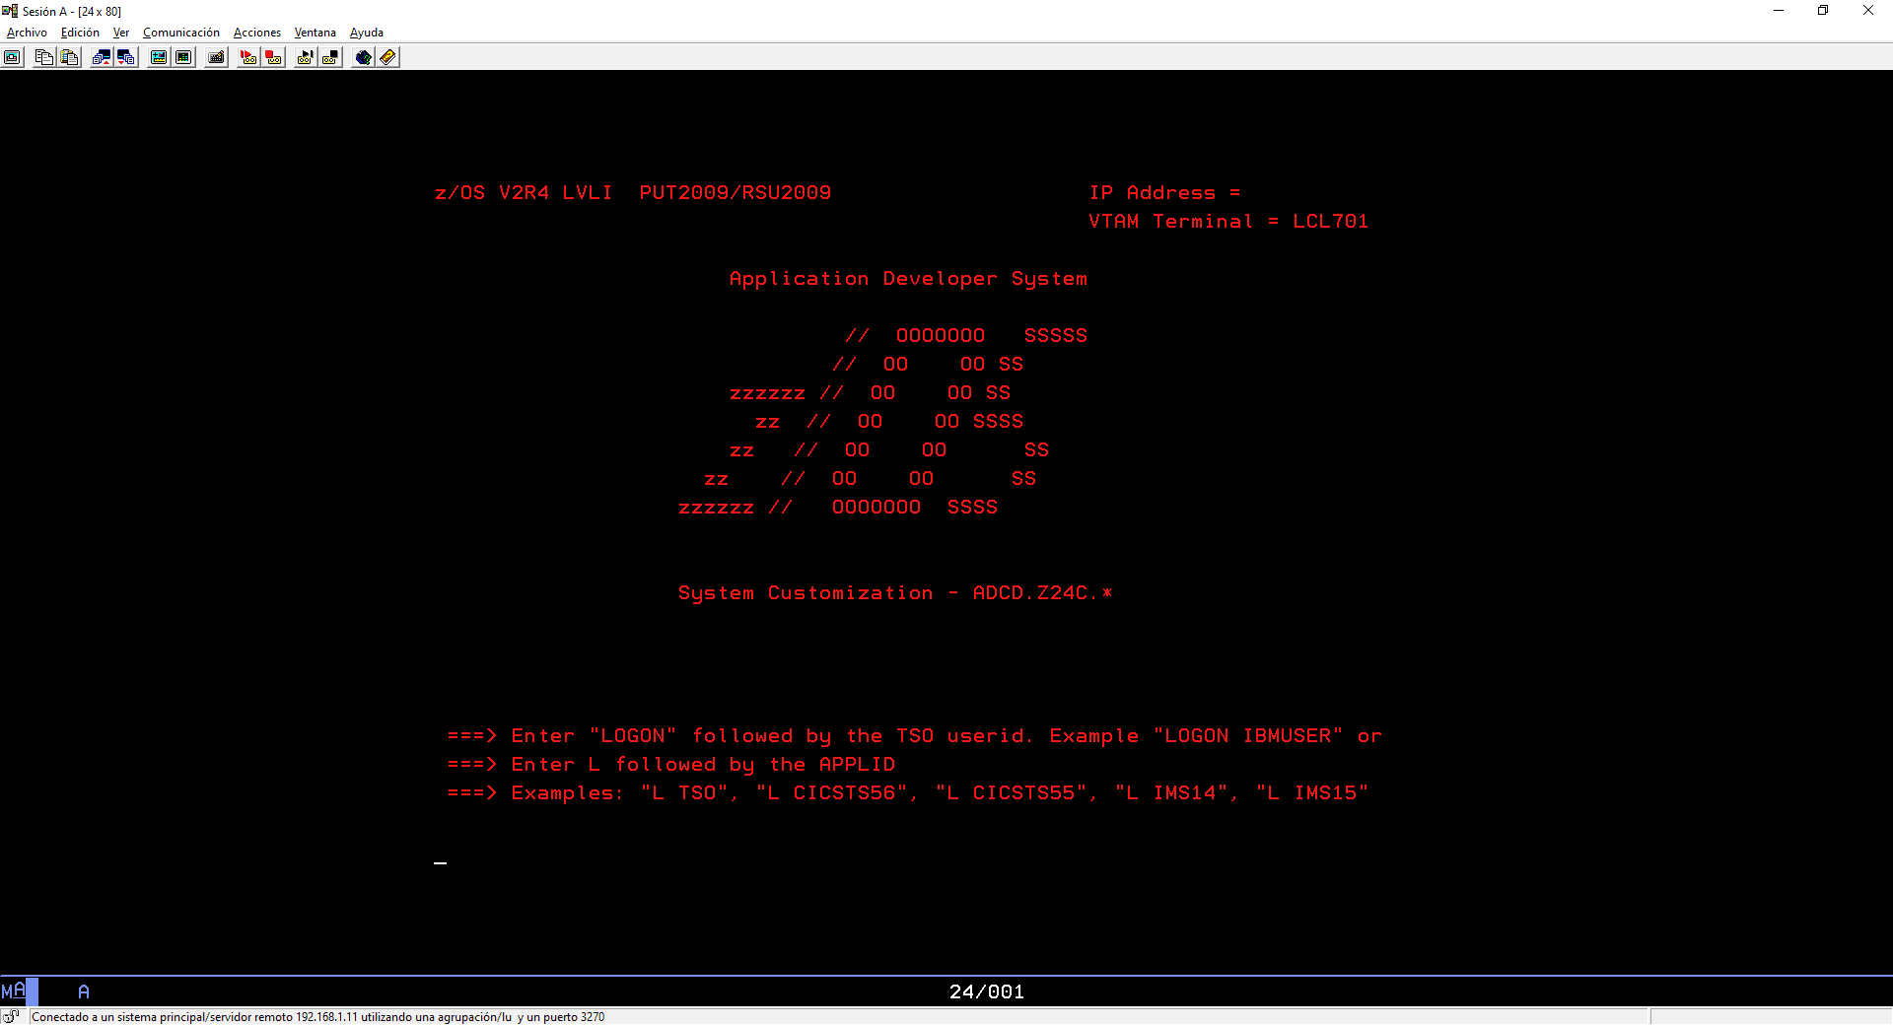Open the Acciones menu
Image resolution: width=1893 pixels, height=1025 pixels.
click(x=256, y=33)
